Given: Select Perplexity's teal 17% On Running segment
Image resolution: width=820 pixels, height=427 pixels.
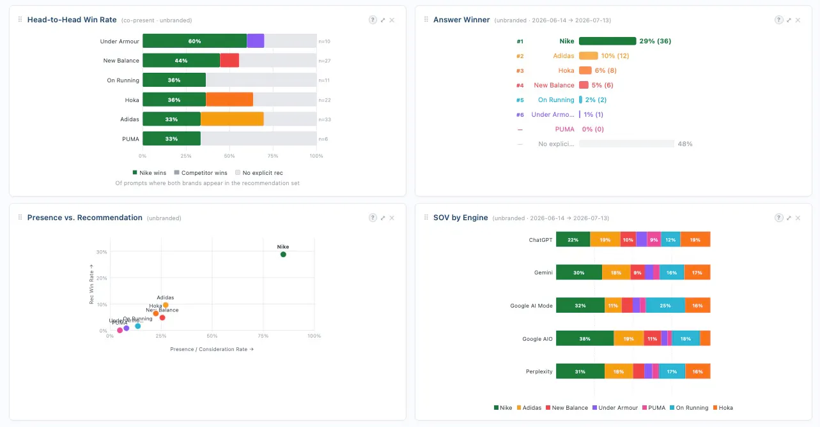Looking at the screenshot, I should pyautogui.click(x=672, y=371).
